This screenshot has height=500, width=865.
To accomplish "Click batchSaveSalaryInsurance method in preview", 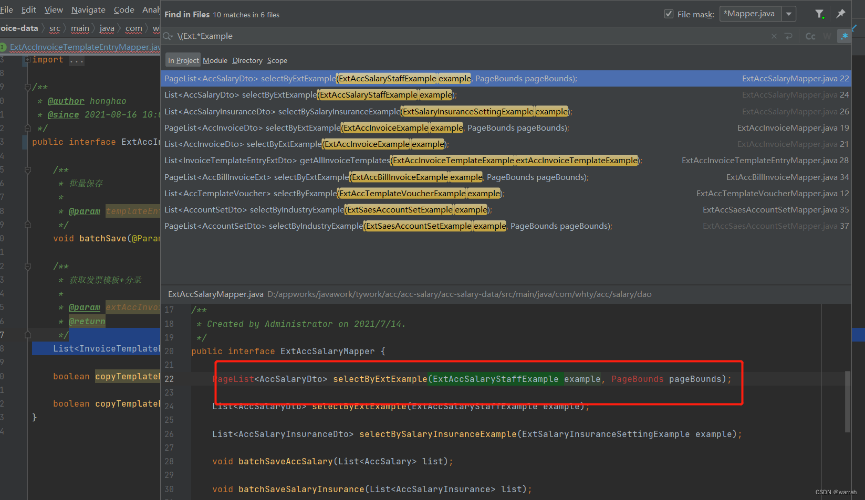I will tap(301, 489).
